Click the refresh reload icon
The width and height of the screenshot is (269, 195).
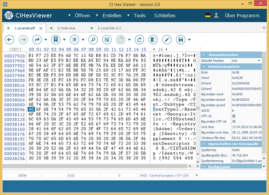click(x=139, y=40)
